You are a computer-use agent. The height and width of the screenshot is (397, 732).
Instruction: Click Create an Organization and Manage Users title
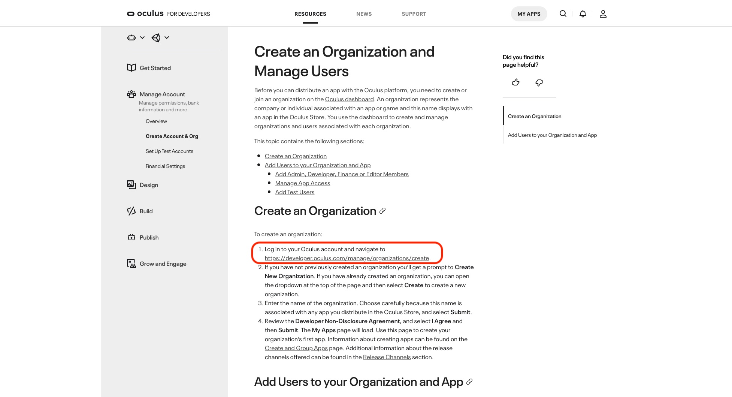coord(344,61)
